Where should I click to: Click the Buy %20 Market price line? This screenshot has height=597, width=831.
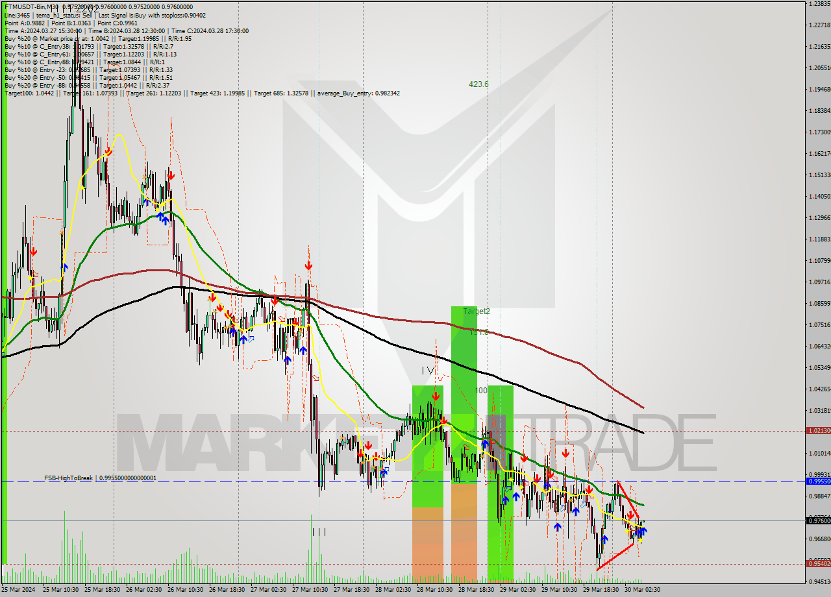97,38
